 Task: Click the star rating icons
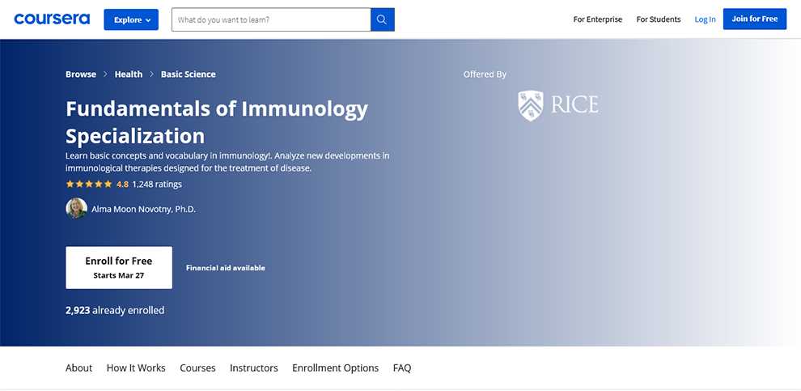pyautogui.click(x=89, y=184)
